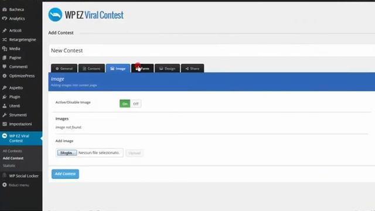Click the 'Image not found.' text
This screenshot has width=375, height=211.
point(69,127)
